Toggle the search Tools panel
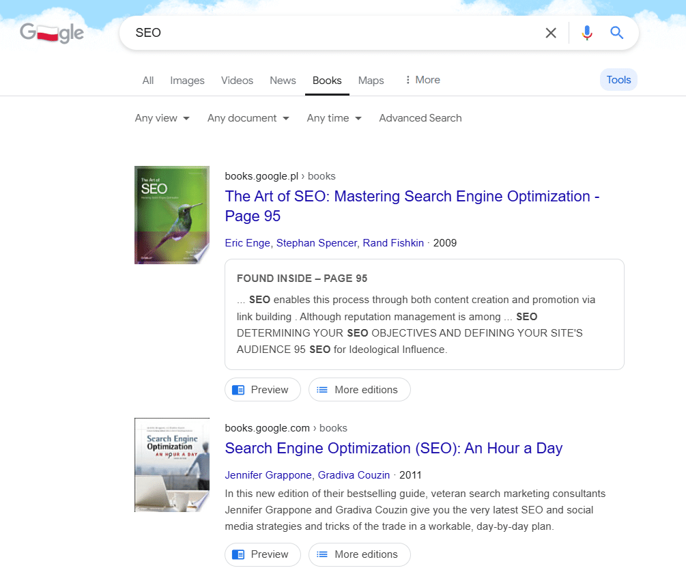This screenshot has width=686, height=581. pyautogui.click(x=618, y=79)
